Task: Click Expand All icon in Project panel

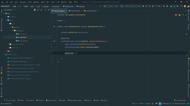Action: (x=38, y=10)
